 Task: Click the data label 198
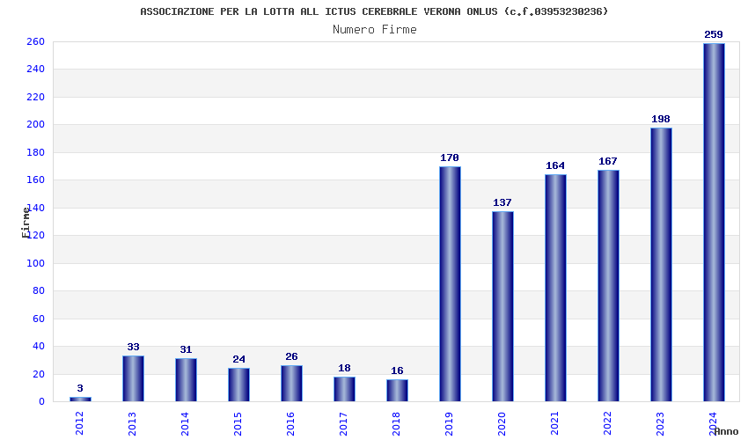tap(661, 120)
